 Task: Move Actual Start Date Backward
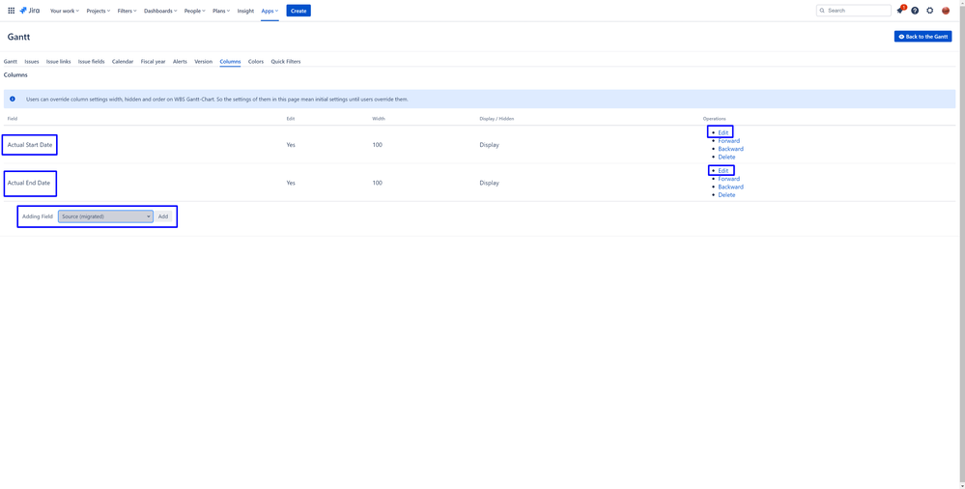click(730, 149)
